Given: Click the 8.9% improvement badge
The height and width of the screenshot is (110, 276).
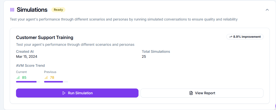Looking at the screenshot, I should tap(245, 37).
